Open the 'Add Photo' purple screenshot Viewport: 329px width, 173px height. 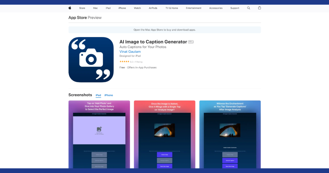click(x=99, y=134)
